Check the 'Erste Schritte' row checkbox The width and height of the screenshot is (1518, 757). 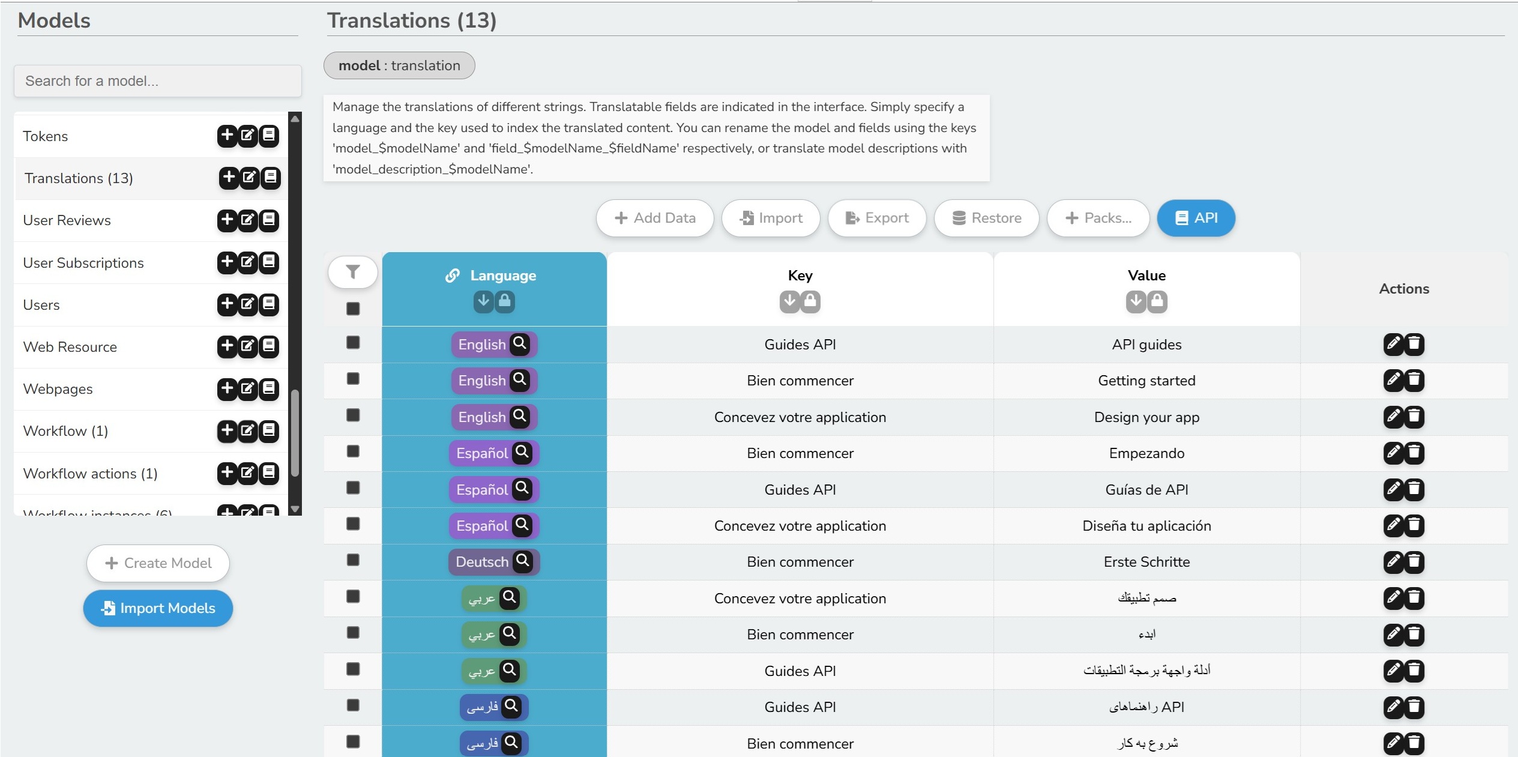tap(353, 560)
